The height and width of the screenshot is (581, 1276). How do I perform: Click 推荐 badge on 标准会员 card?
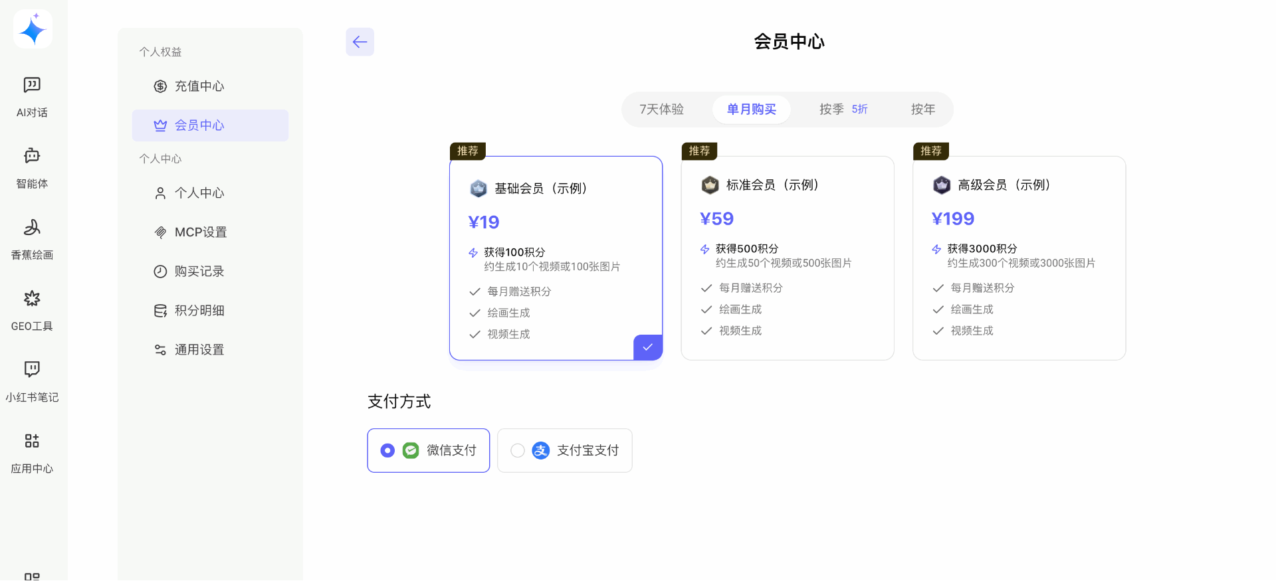click(699, 151)
